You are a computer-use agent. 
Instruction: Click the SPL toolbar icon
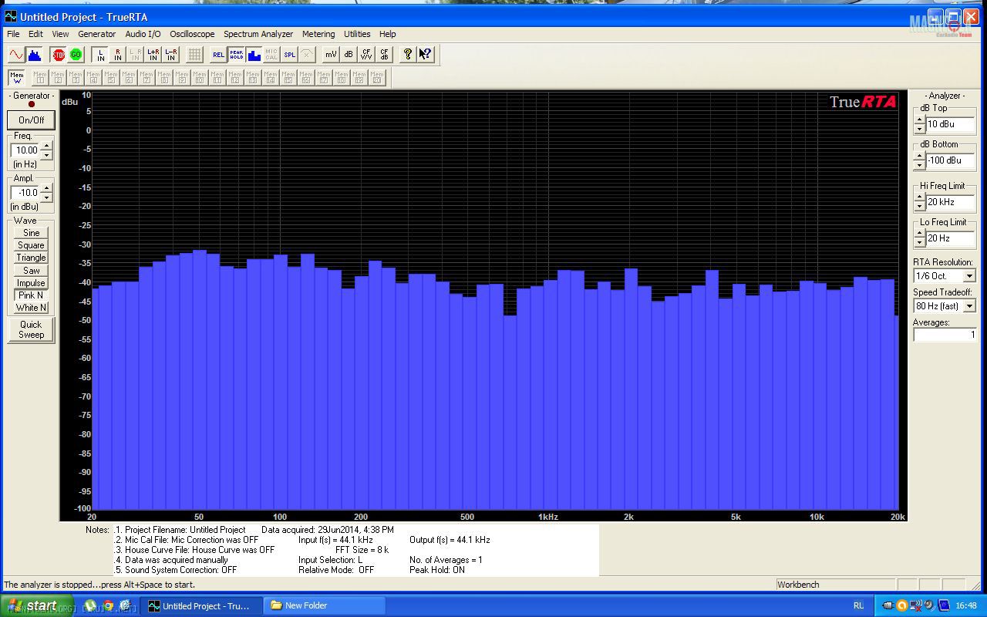[x=289, y=54]
